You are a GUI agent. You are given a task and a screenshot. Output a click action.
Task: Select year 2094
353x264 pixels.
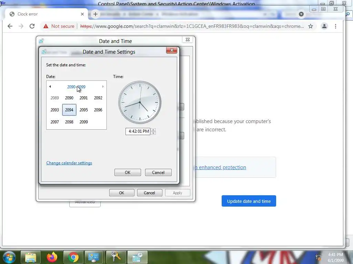click(69, 110)
